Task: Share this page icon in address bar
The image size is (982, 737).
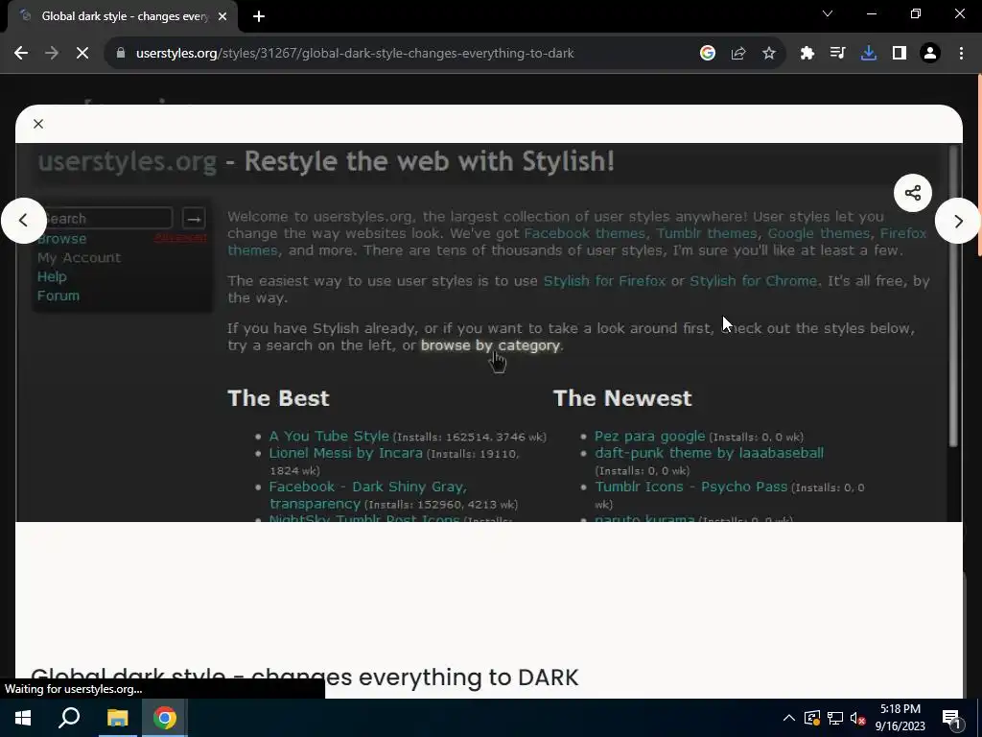Action: (738, 54)
